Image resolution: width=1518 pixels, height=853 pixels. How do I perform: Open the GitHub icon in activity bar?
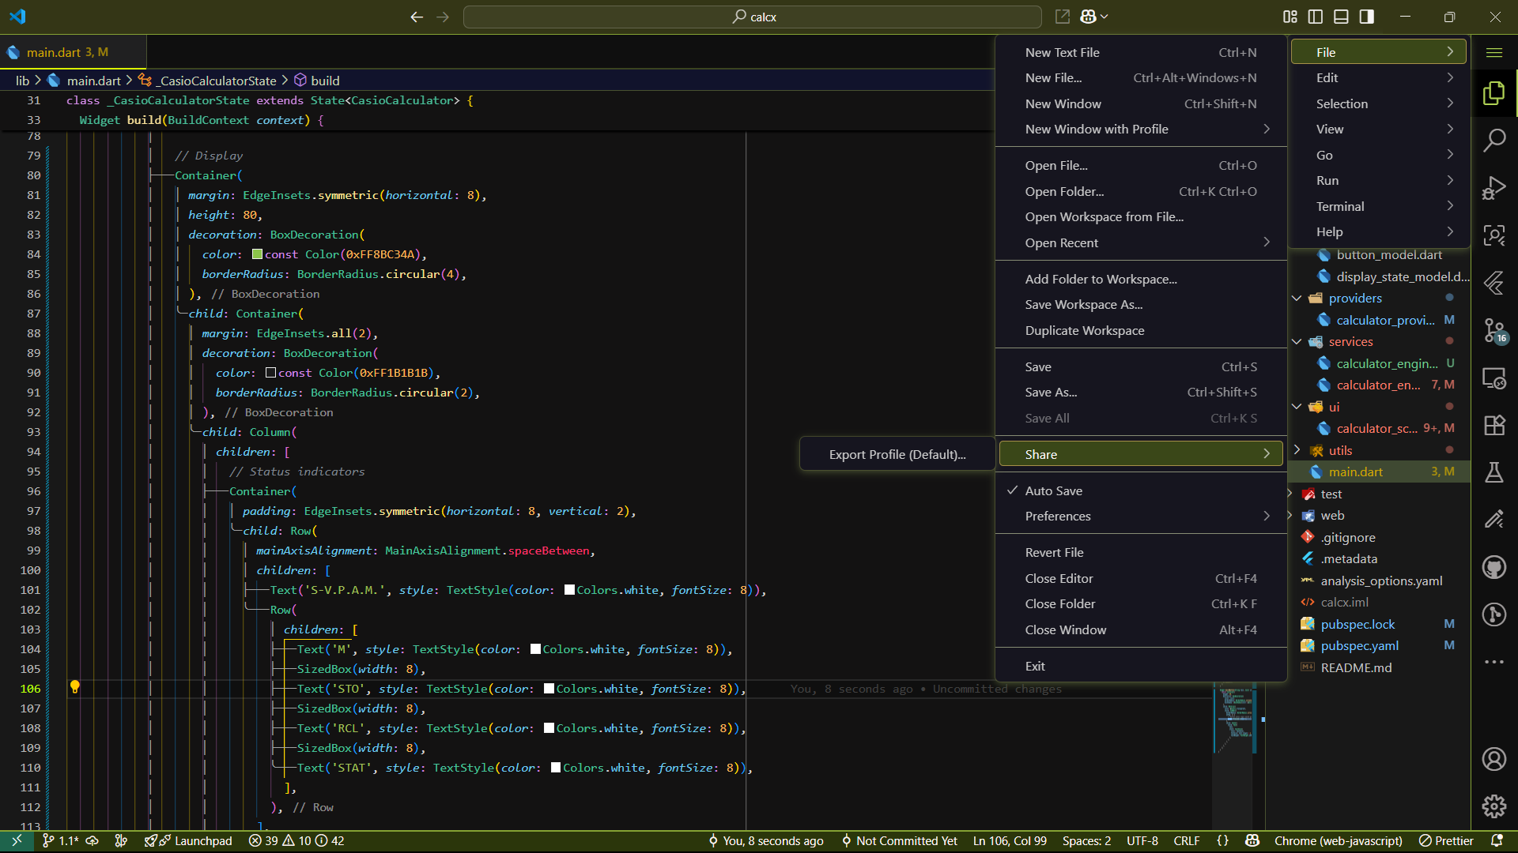coord(1493,567)
